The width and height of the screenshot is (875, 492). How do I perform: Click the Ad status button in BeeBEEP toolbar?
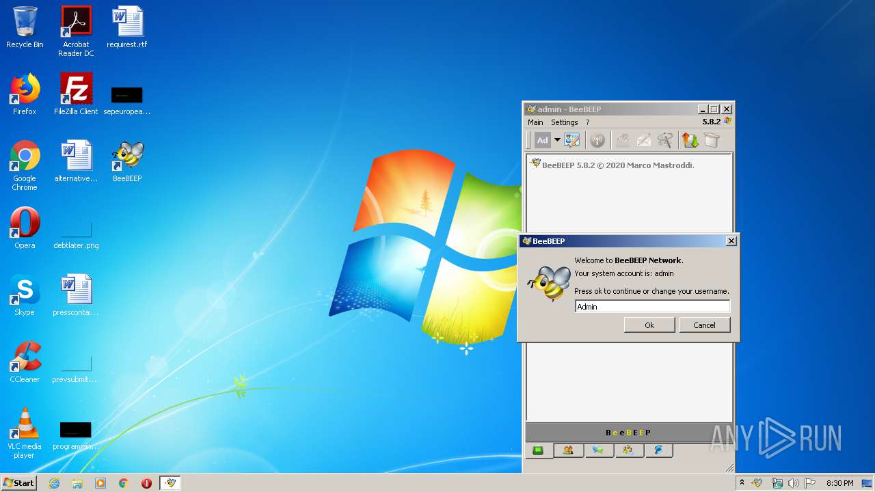(x=542, y=140)
